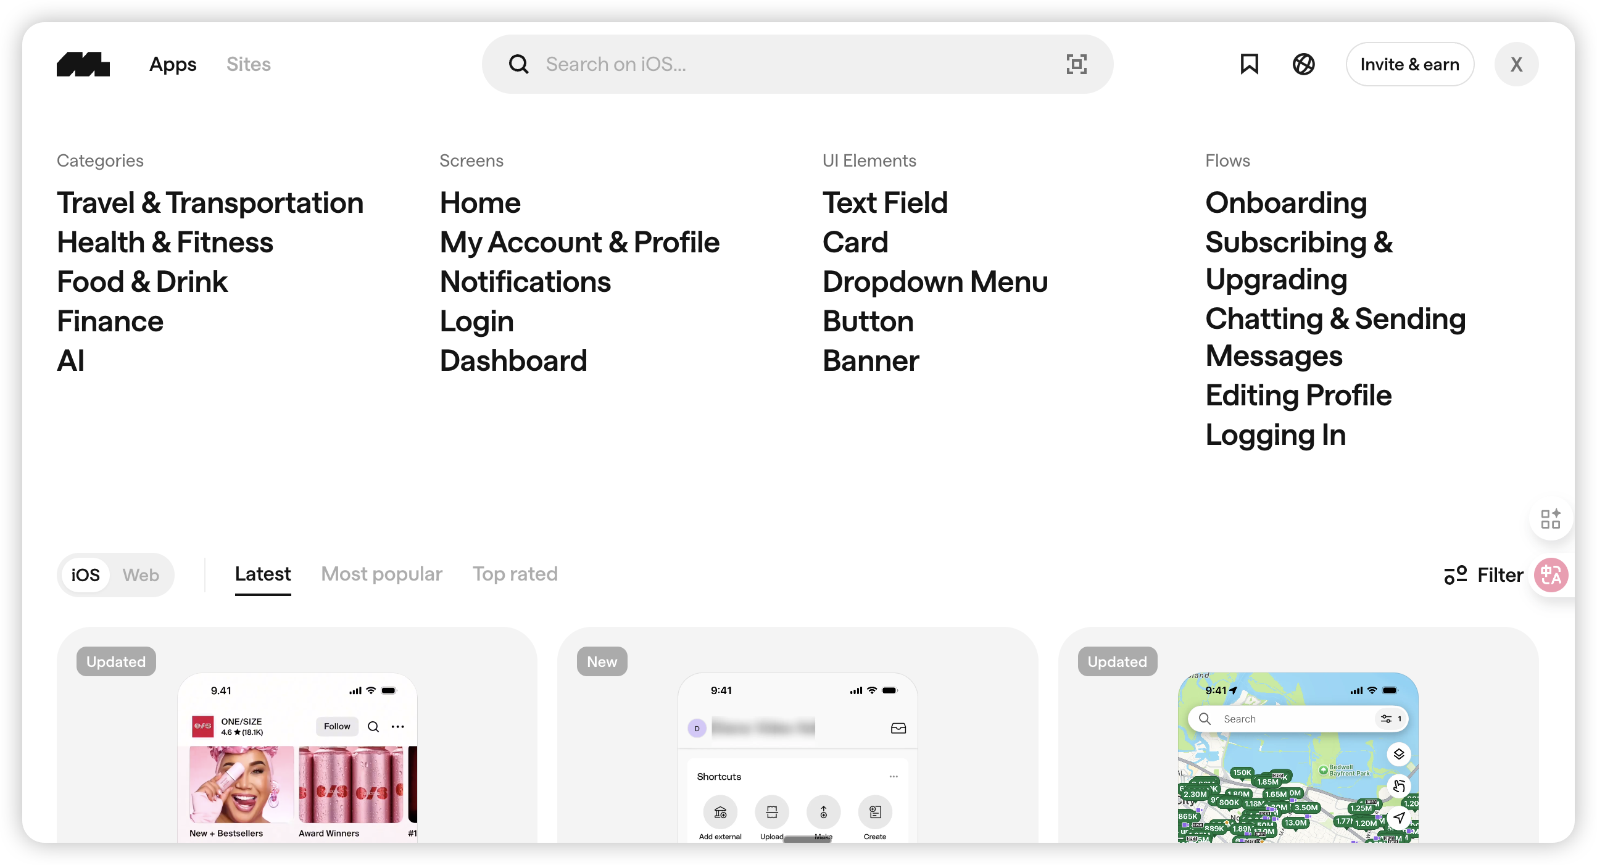The image size is (1597, 865).
Task: Click the floating grid sparkle icon
Action: pyautogui.click(x=1550, y=519)
